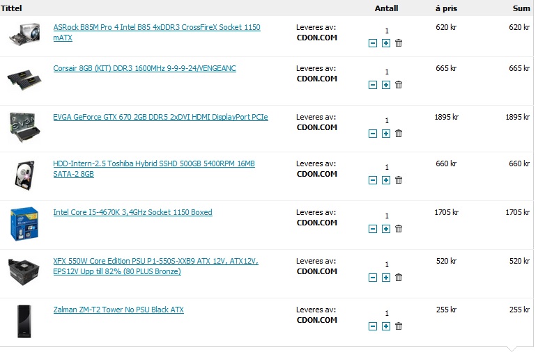
Task: Increase quantity of Intel Core I5-4670K
Action: (x=386, y=229)
